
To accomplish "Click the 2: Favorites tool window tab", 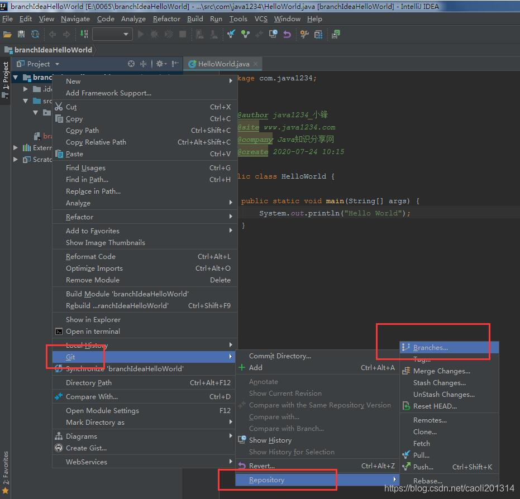I will point(6,472).
